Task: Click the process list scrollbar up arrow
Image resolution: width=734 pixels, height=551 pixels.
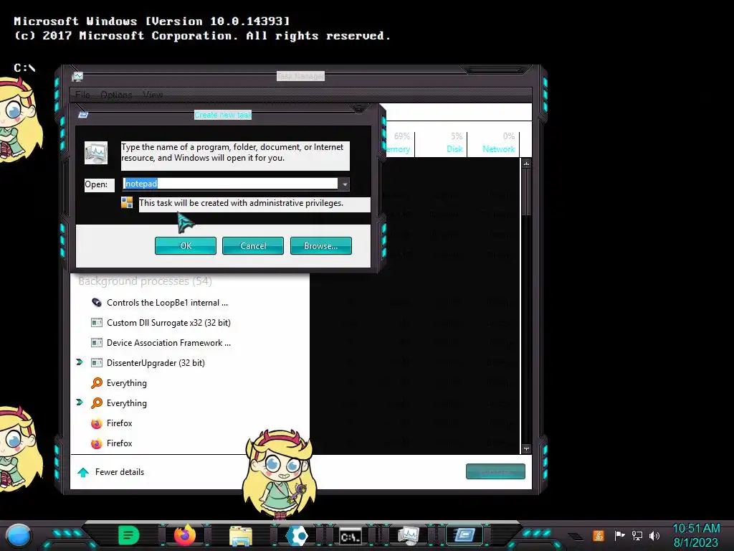Action: click(x=527, y=164)
